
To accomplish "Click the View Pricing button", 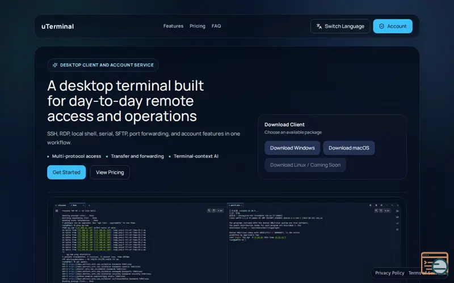I will 110,172.
